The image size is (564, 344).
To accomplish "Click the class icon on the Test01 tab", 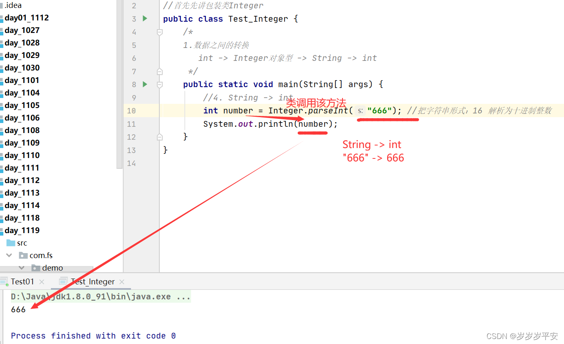I will click(5, 281).
